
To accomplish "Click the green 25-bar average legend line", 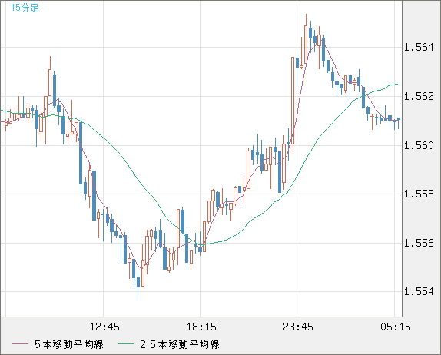I will [125, 344].
